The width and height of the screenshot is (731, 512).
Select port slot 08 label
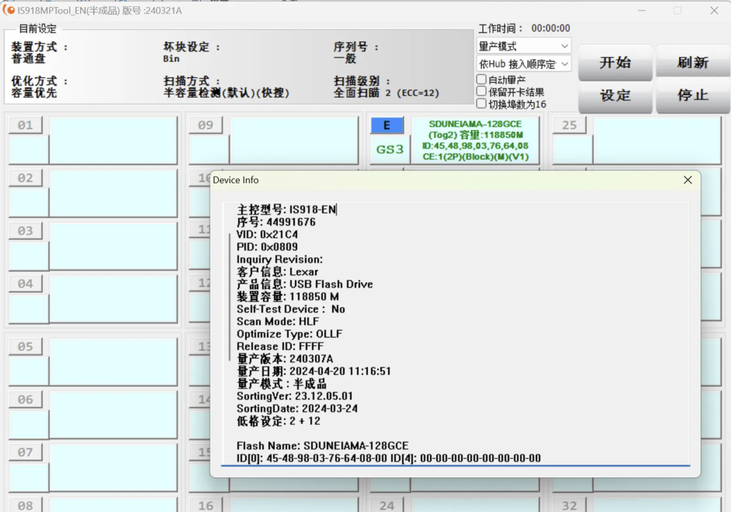click(x=26, y=505)
